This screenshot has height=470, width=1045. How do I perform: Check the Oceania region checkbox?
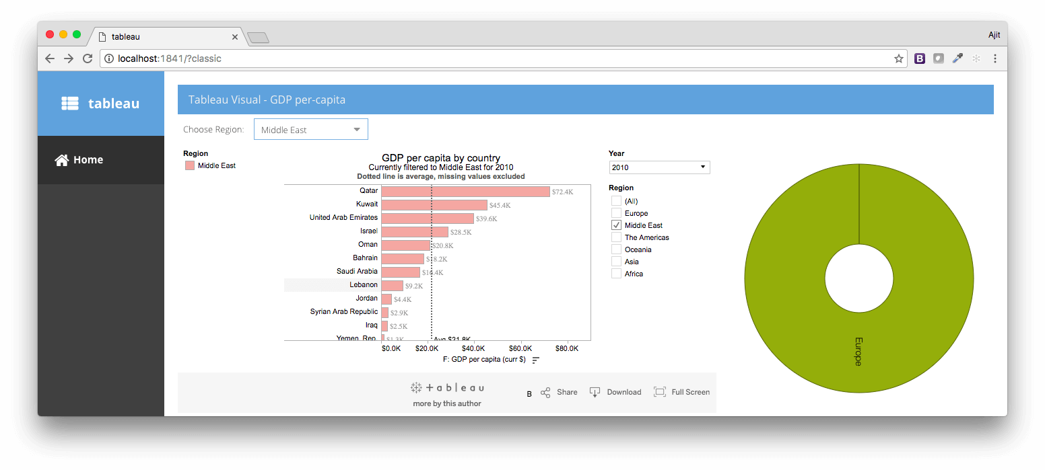616,249
